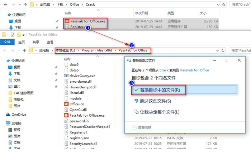This screenshot has width=251, height=155.
Task: Open 电脑包 folder in sidebar
Action: (18, 100)
